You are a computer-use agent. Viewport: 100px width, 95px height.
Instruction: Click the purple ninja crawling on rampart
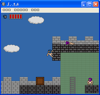point(70,43)
